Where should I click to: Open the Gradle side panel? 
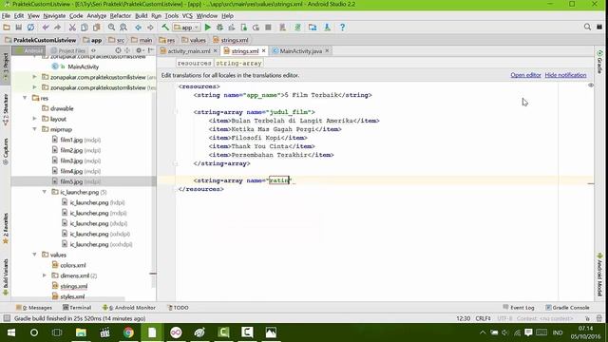tap(599, 62)
